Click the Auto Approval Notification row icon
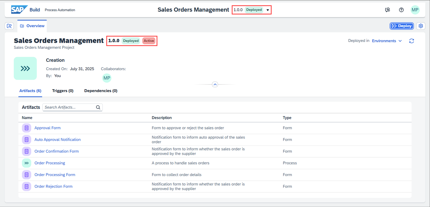This screenshot has height=207, width=430. pyautogui.click(x=27, y=139)
